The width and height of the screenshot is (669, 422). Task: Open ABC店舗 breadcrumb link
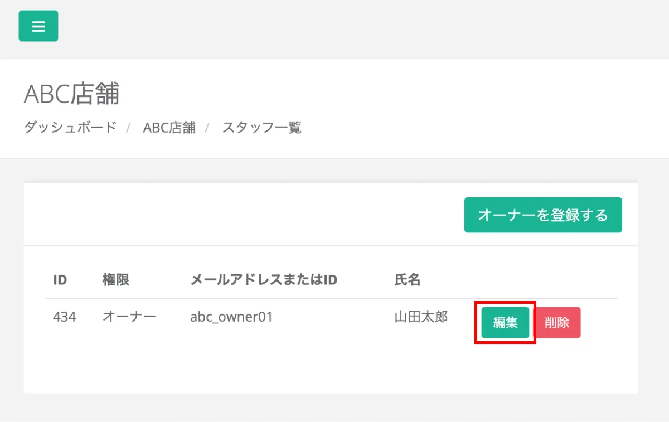click(x=169, y=127)
